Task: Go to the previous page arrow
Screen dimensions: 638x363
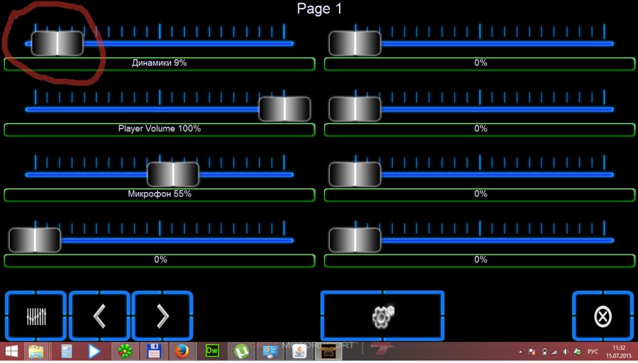Action: tap(99, 317)
